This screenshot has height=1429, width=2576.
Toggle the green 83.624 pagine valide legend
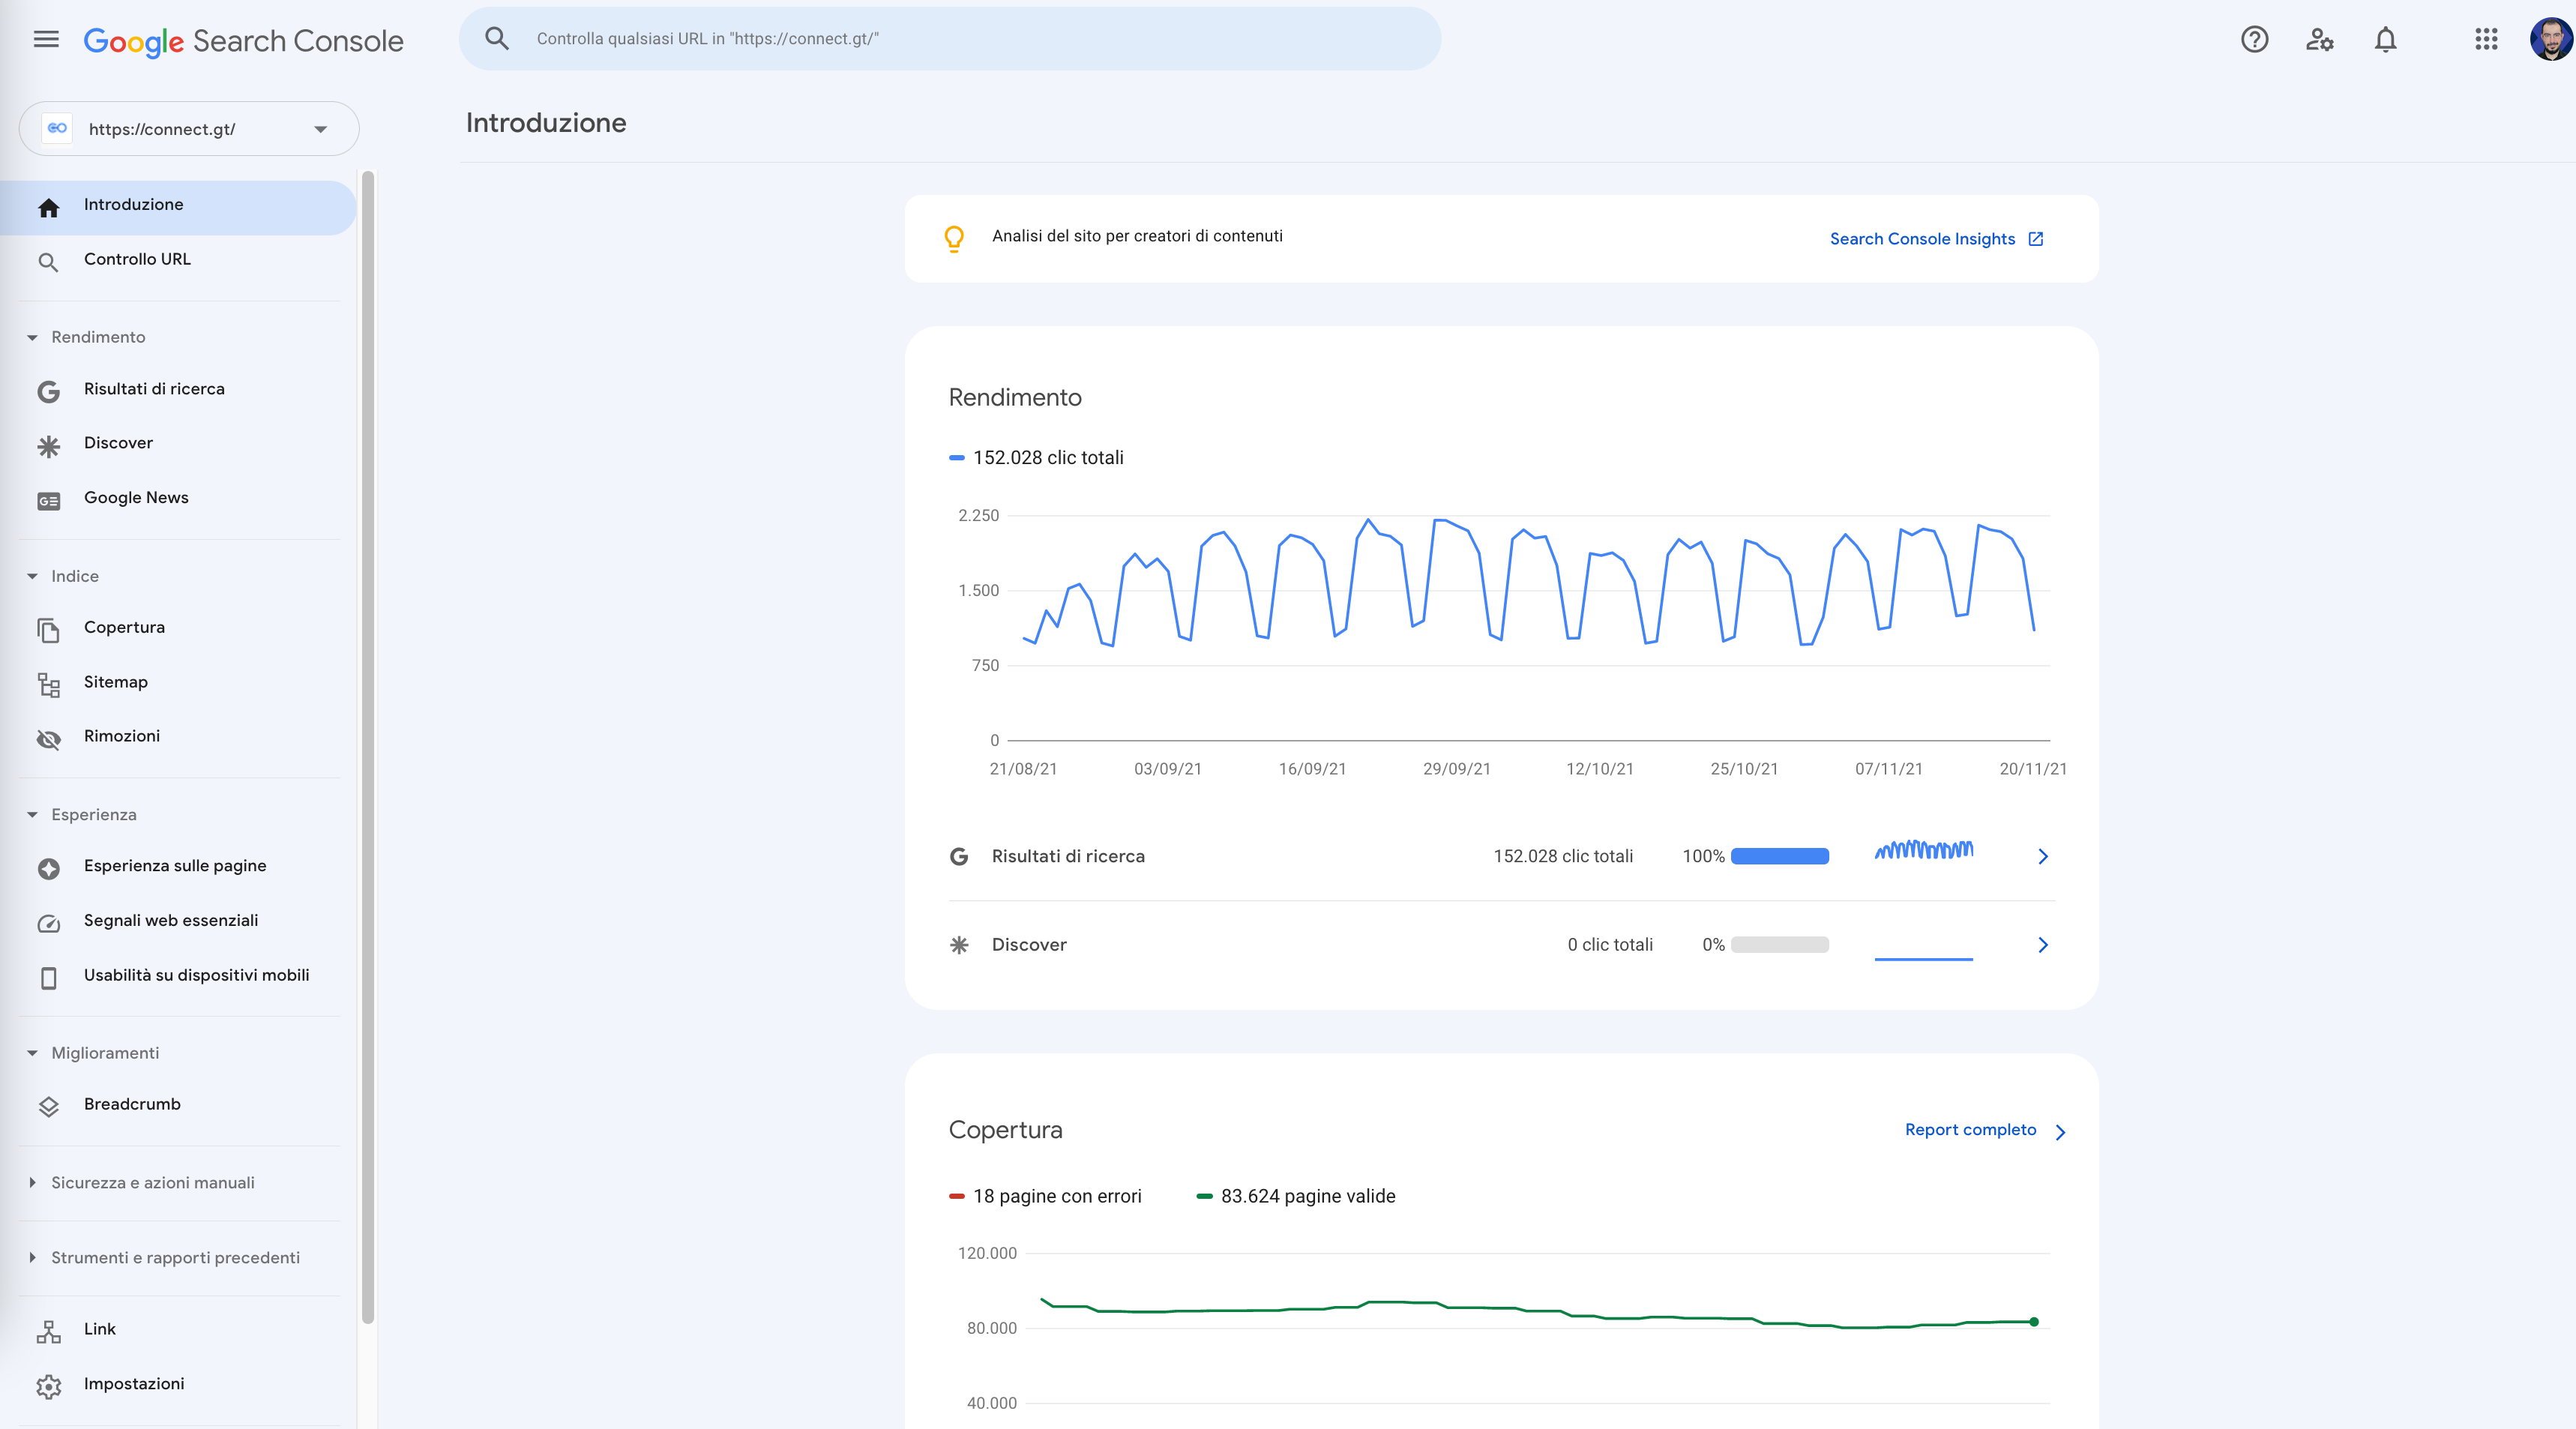tap(1296, 1197)
